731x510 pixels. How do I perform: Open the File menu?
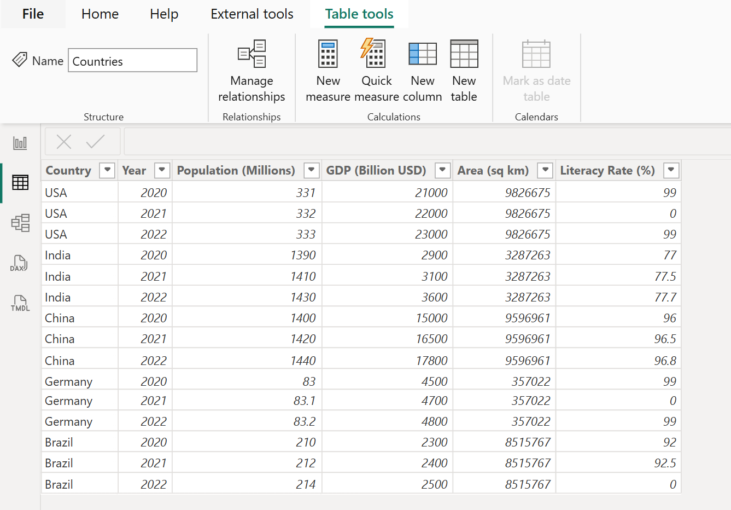click(x=33, y=14)
